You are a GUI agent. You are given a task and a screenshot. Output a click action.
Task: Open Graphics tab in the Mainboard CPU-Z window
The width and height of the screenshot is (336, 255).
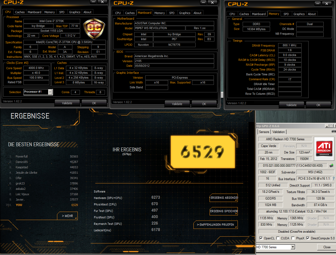point(185,13)
